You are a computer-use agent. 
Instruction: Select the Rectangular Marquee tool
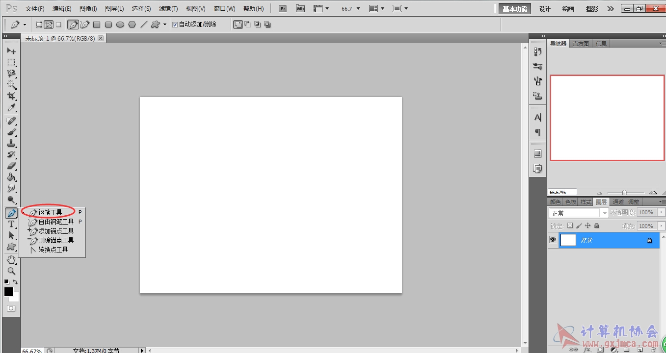click(11, 62)
